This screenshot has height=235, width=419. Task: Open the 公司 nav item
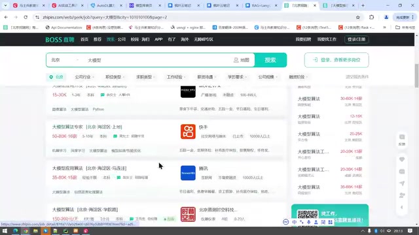[122, 39]
